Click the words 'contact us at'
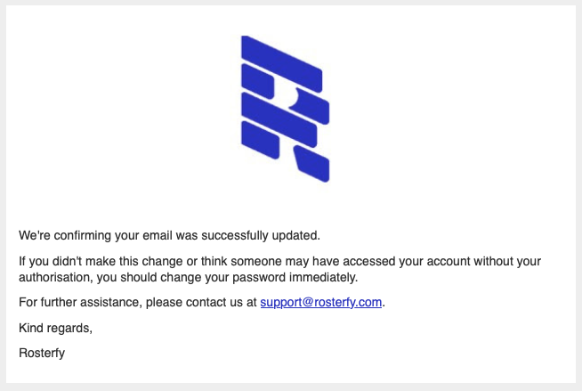The width and height of the screenshot is (582, 391). [222, 302]
